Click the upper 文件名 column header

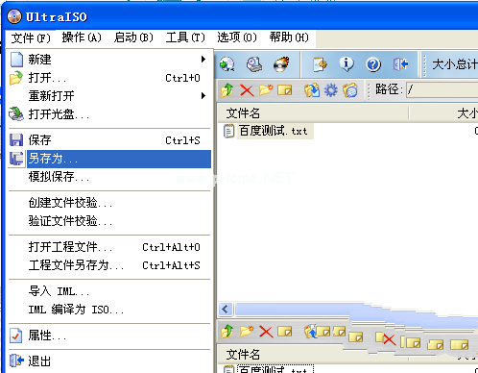(x=313, y=113)
